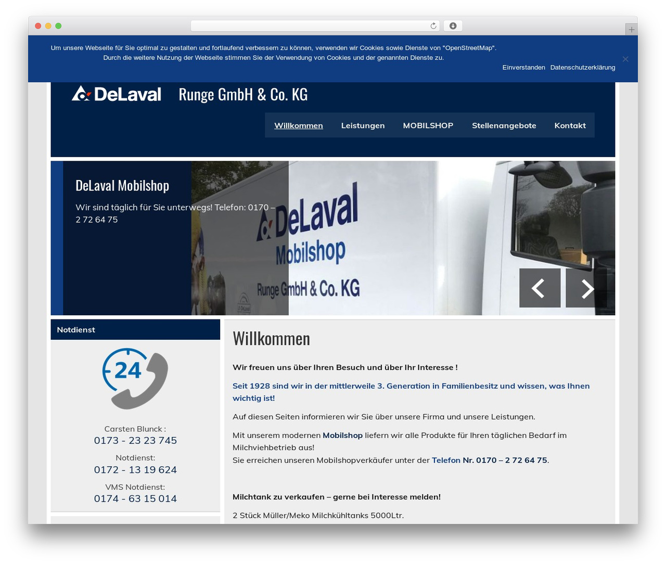The image size is (666, 564).
Task: Open a new browser tab with plus
Action: pos(631,30)
